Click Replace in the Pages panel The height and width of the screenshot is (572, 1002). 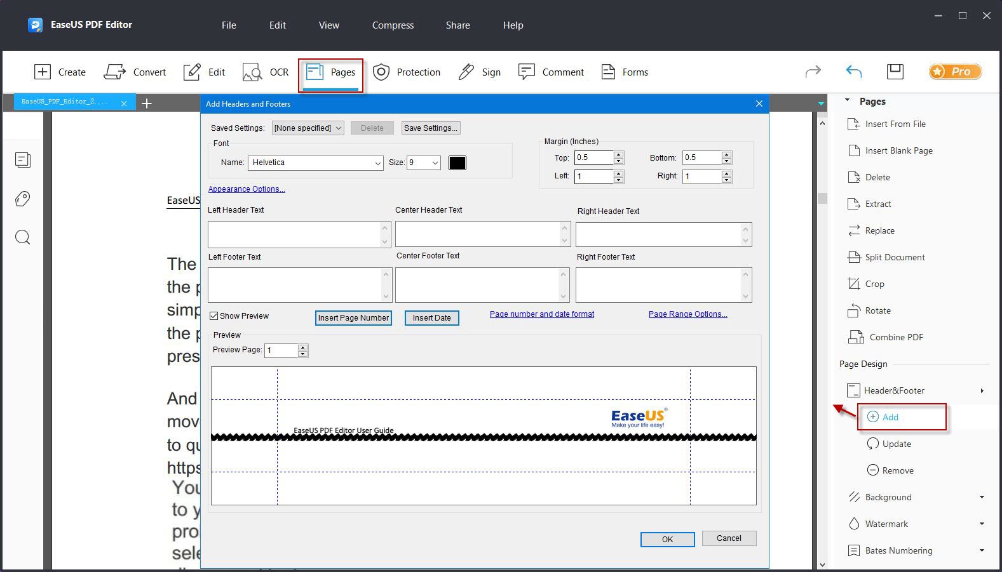pyautogui.click(x=871, y=230)
